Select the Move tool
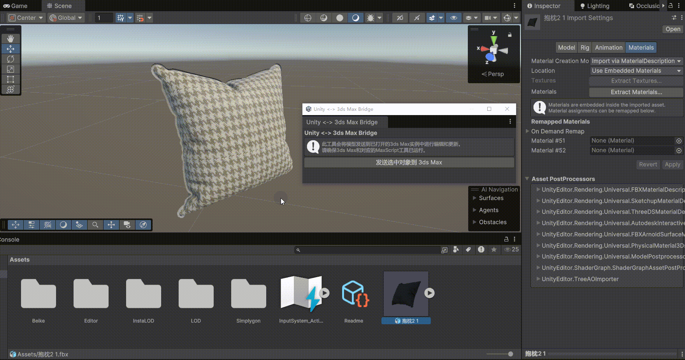This screenshot has height=360, width=685. (x=11, y=49)
